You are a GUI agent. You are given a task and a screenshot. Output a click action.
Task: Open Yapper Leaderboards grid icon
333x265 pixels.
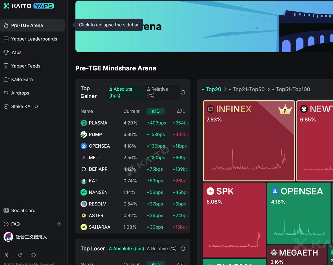tap(6, 39)
